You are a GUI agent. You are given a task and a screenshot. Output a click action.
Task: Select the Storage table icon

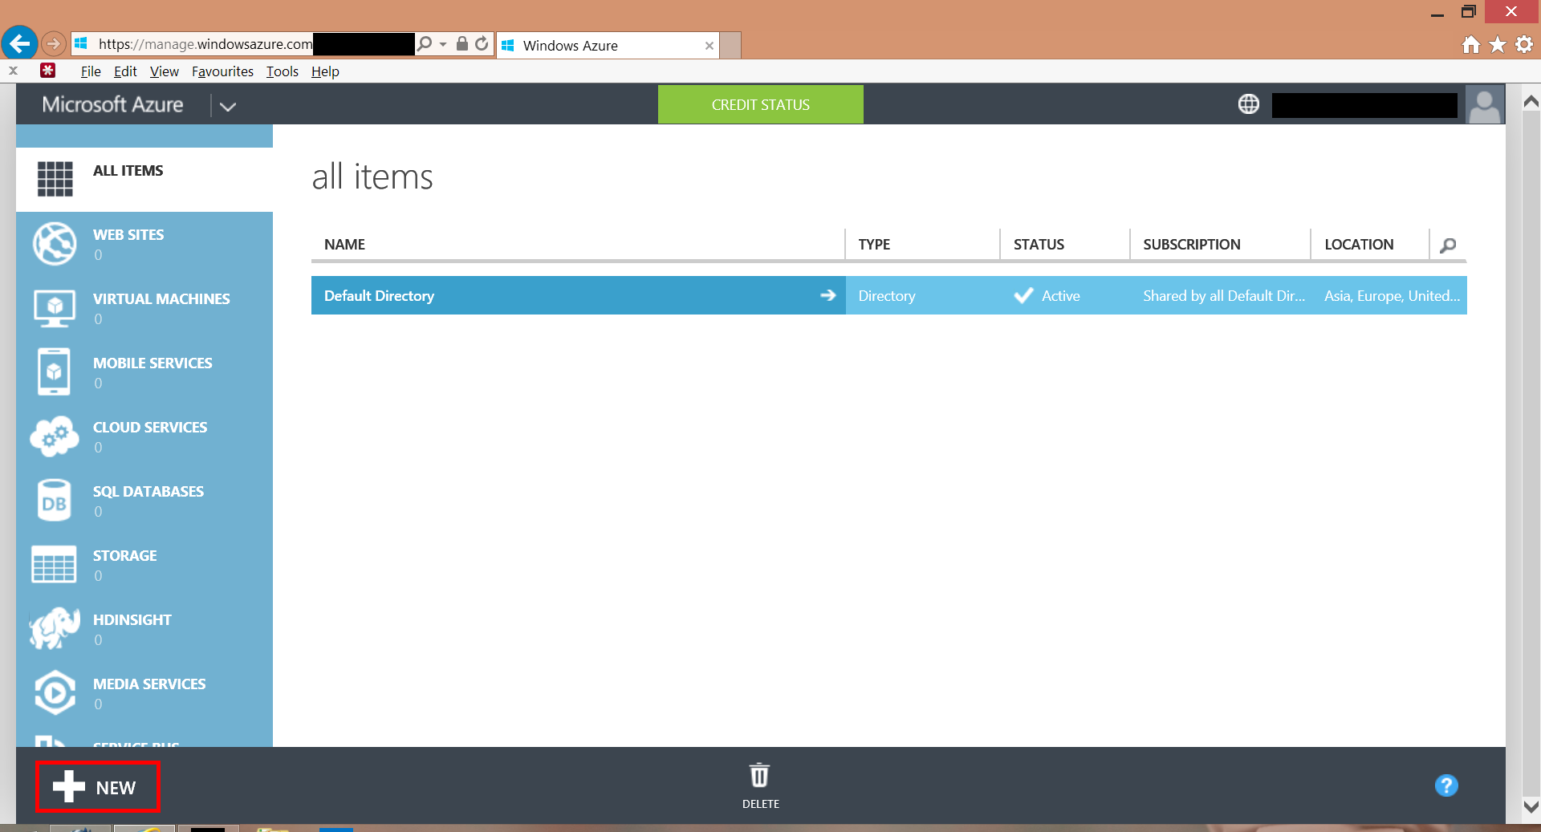coord(54,564)
